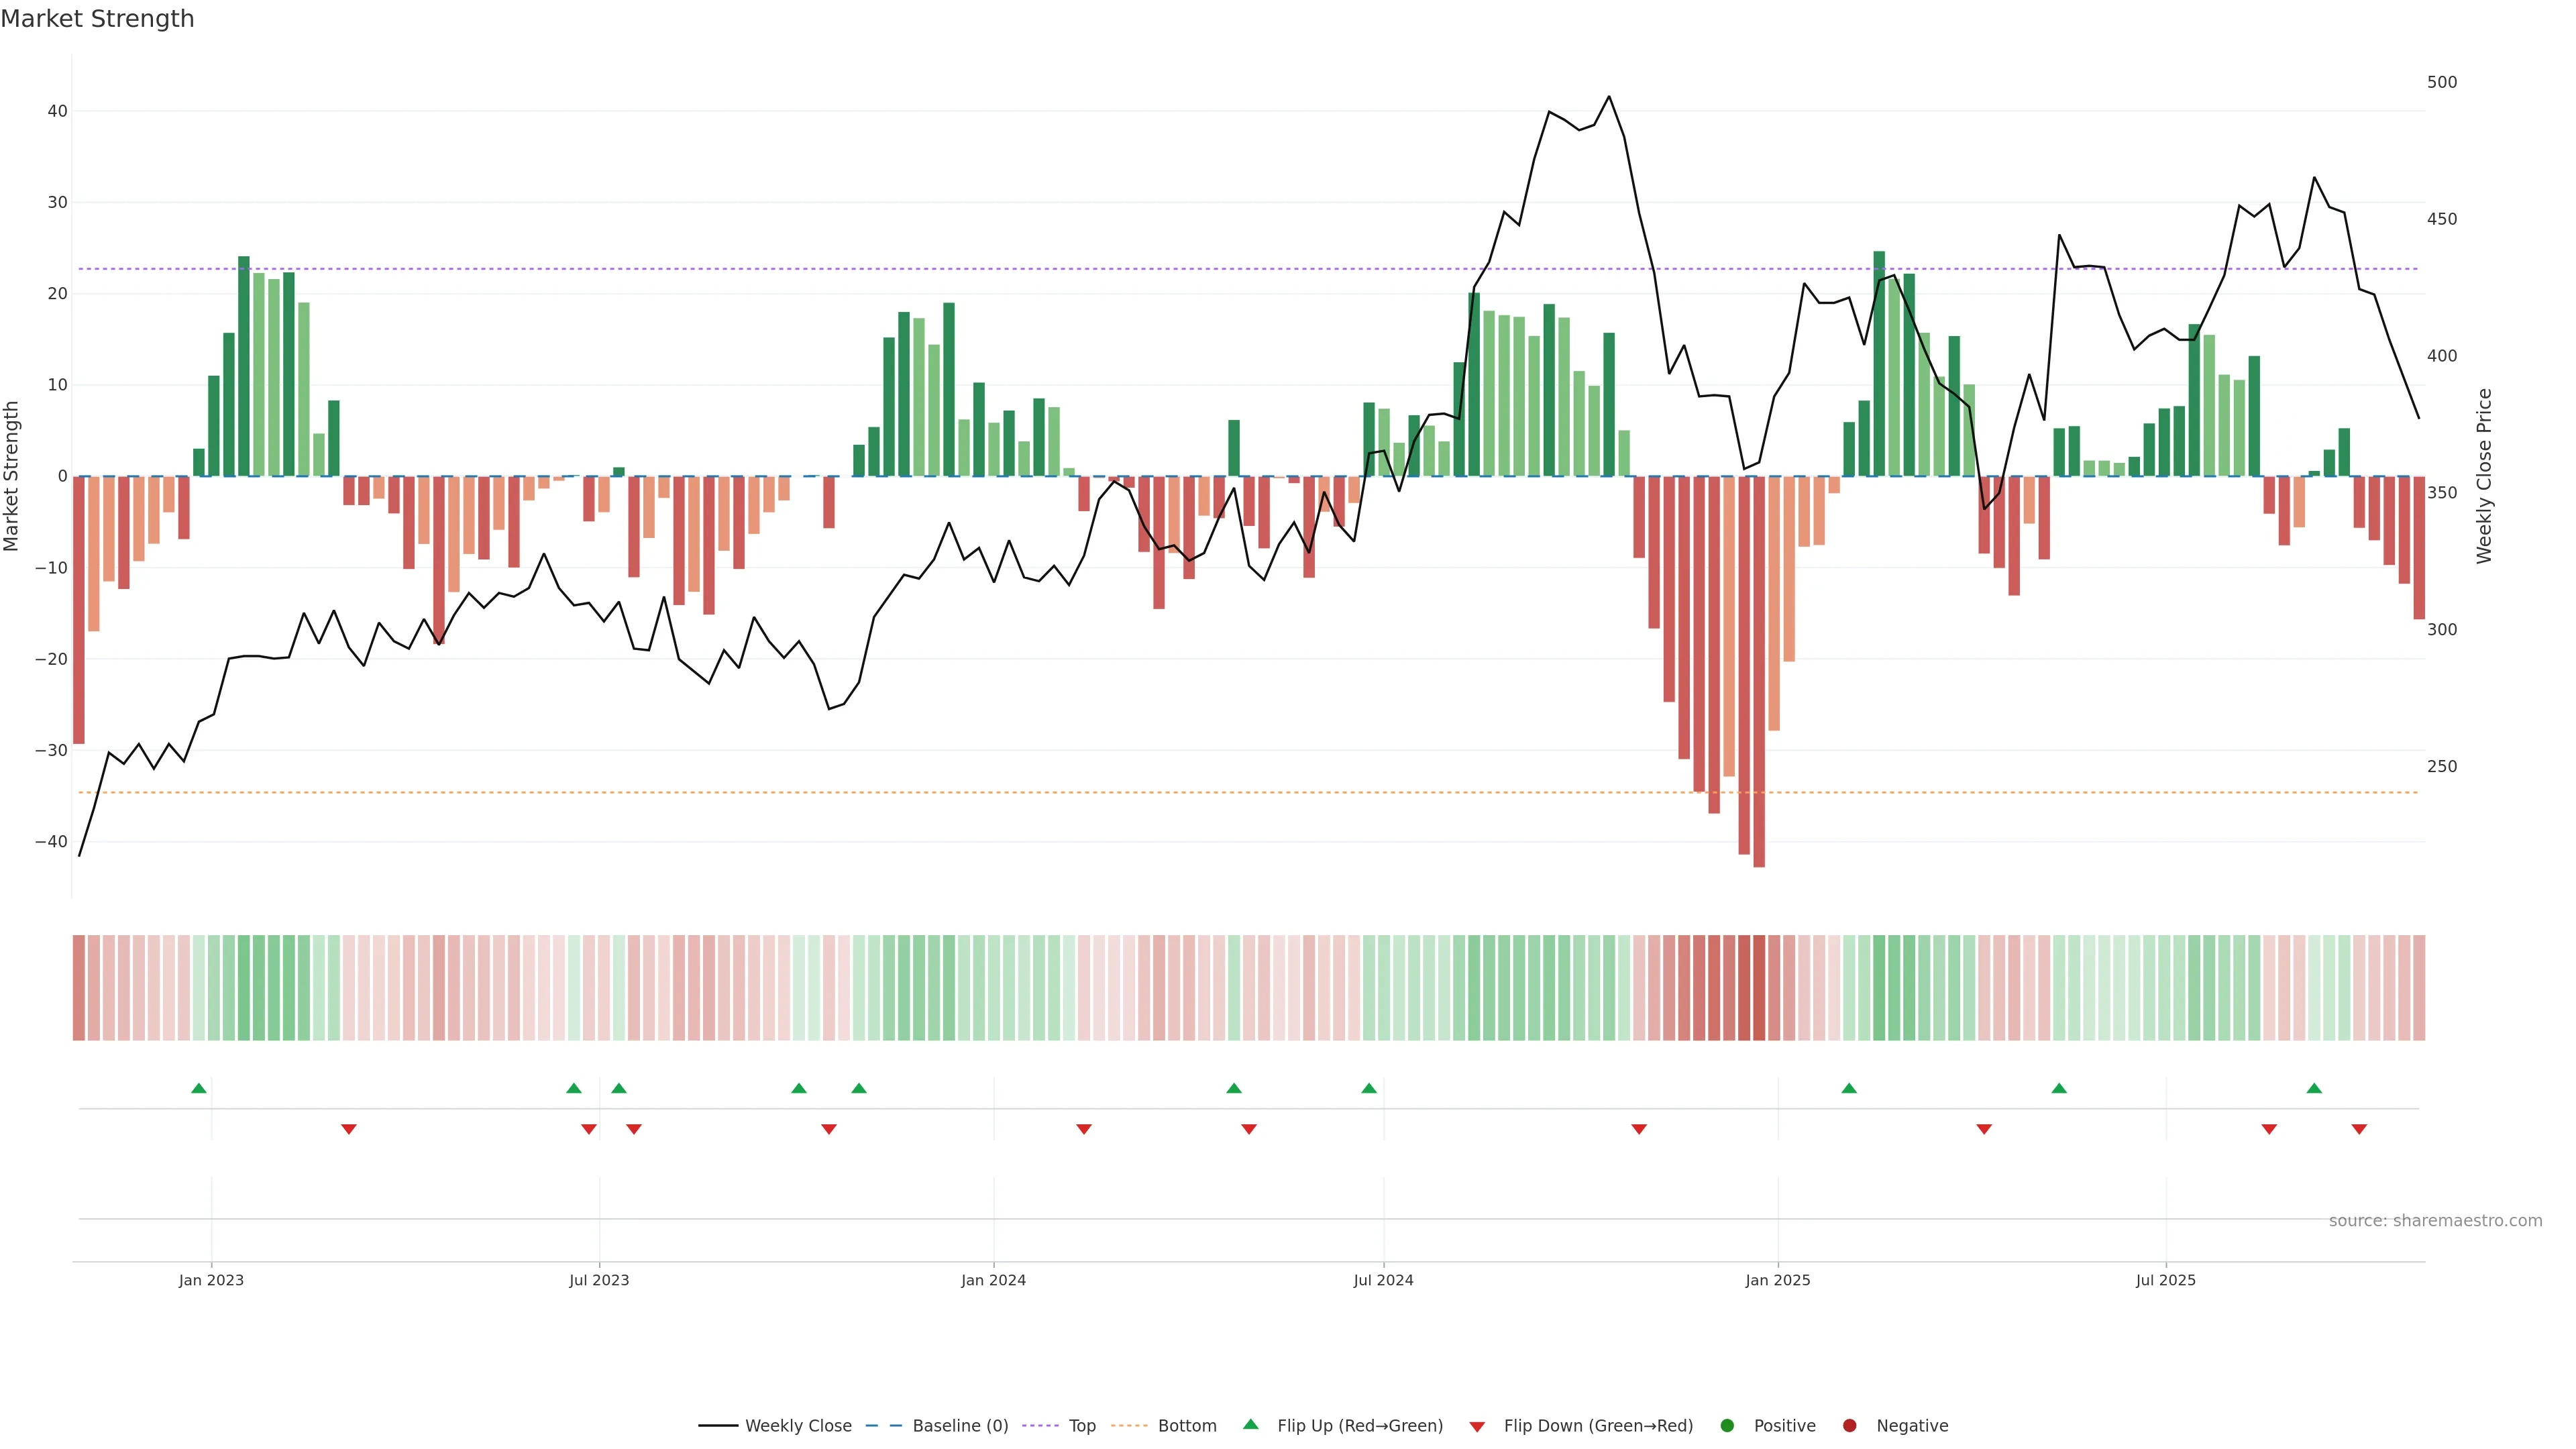The width and height of the screenshot is (2576, 1449).
Task: Click Flip Up green triangle legend icon
Action: 1250,1425
